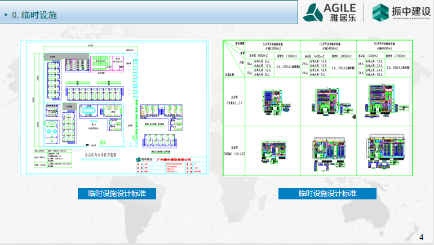Click the slide page number 4
This screenshot has width=434, height=245.
tap(421, 237)
